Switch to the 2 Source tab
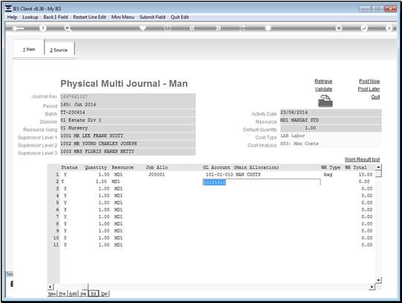 [x=59, y=50]
